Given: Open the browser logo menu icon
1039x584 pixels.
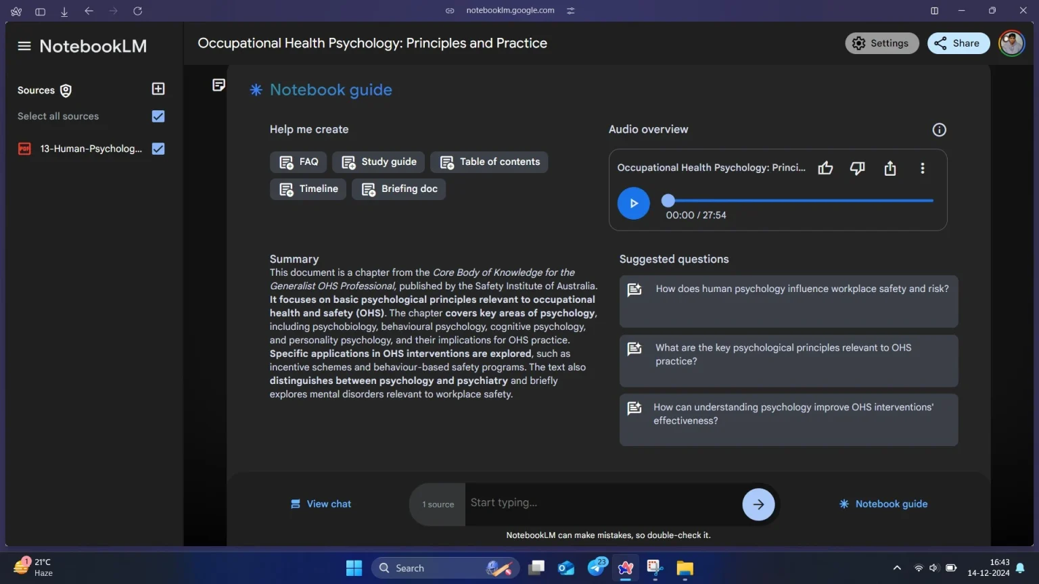Looking at the screenshot, I should point(16,11).
